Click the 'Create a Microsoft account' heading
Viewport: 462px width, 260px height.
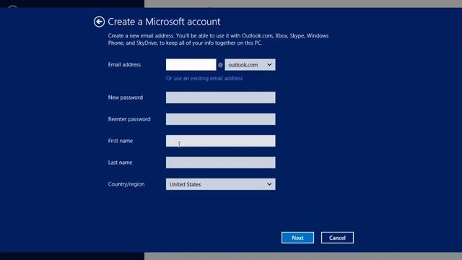pyautogui.click(x=164, y=22)
